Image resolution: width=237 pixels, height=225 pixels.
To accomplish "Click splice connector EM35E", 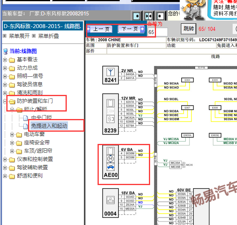I will [215, 135].
